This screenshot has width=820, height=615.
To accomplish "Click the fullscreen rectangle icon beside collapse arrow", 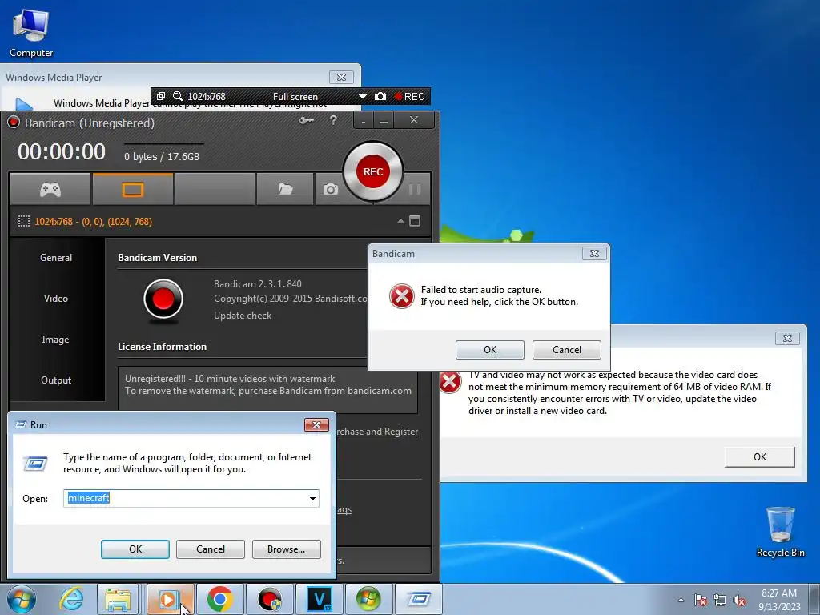I will 415,221.
